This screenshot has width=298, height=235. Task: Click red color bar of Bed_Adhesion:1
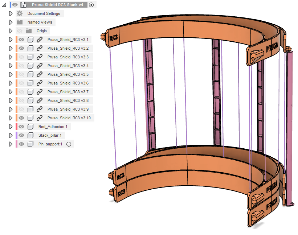(17, 127)
